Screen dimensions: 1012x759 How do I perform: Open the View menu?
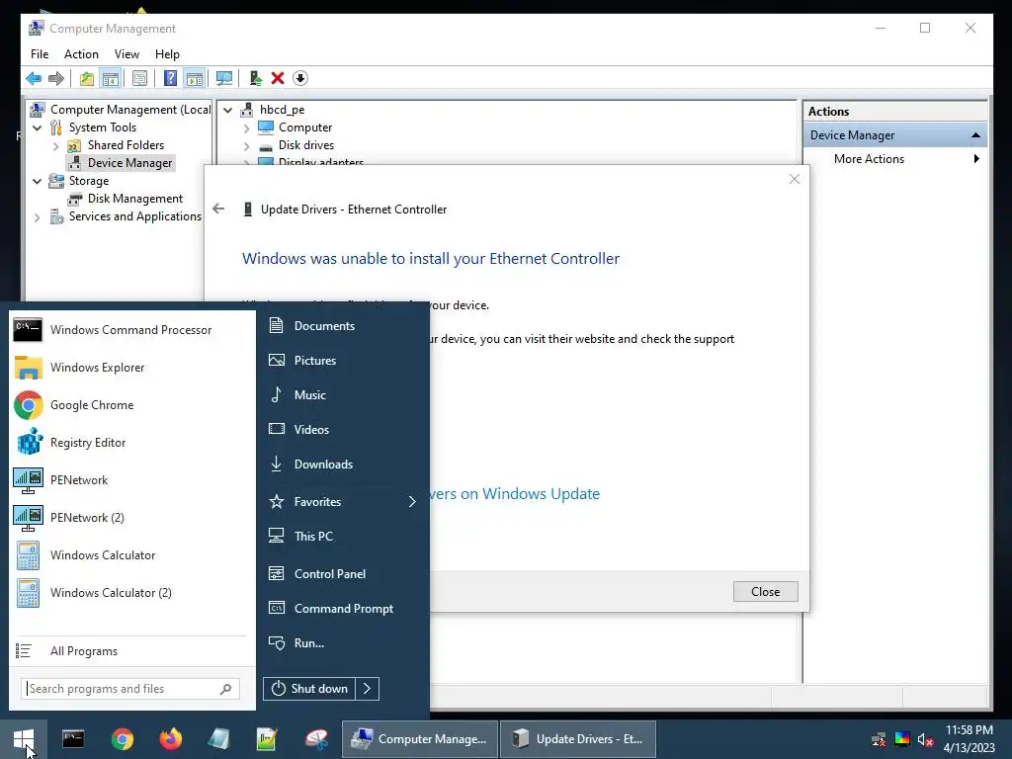pos(126,54)
